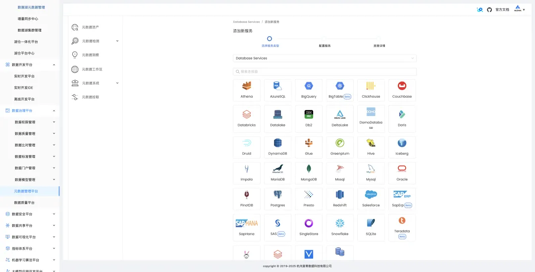This screenshot has width=535, height=272.
Task: Choose the PinotDB service
Action: pos(247,199)
